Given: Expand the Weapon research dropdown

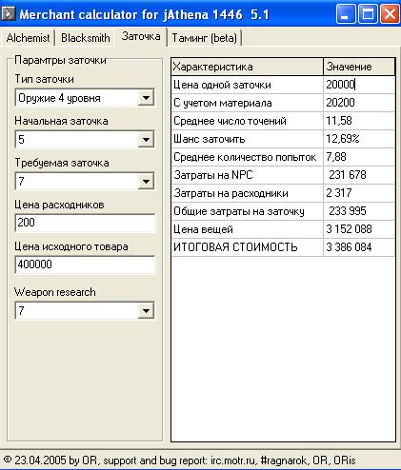Looking at the screenshot, I should point(146,310).
